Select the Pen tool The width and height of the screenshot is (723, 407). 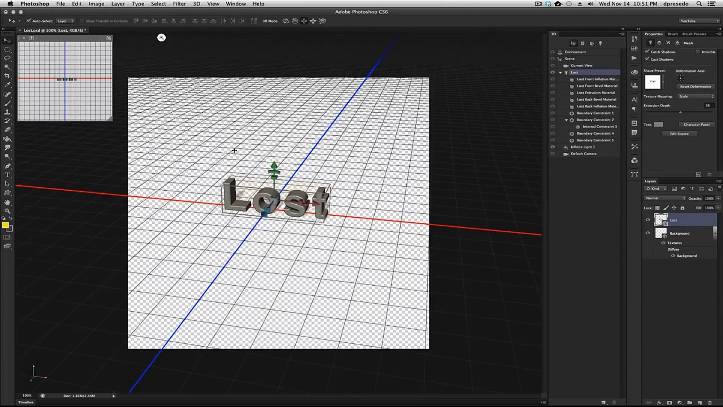pos(7,166)
